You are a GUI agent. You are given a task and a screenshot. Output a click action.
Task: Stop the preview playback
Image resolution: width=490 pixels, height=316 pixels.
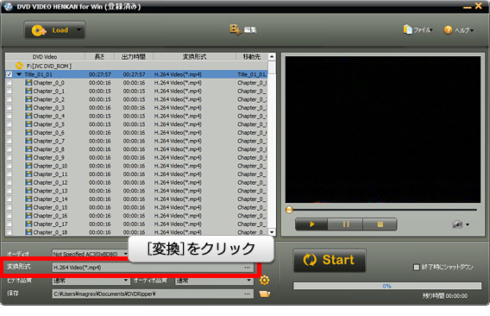click(380, 224)
